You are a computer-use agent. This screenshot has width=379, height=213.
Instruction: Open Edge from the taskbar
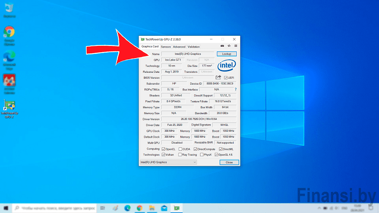pos(127,208)
